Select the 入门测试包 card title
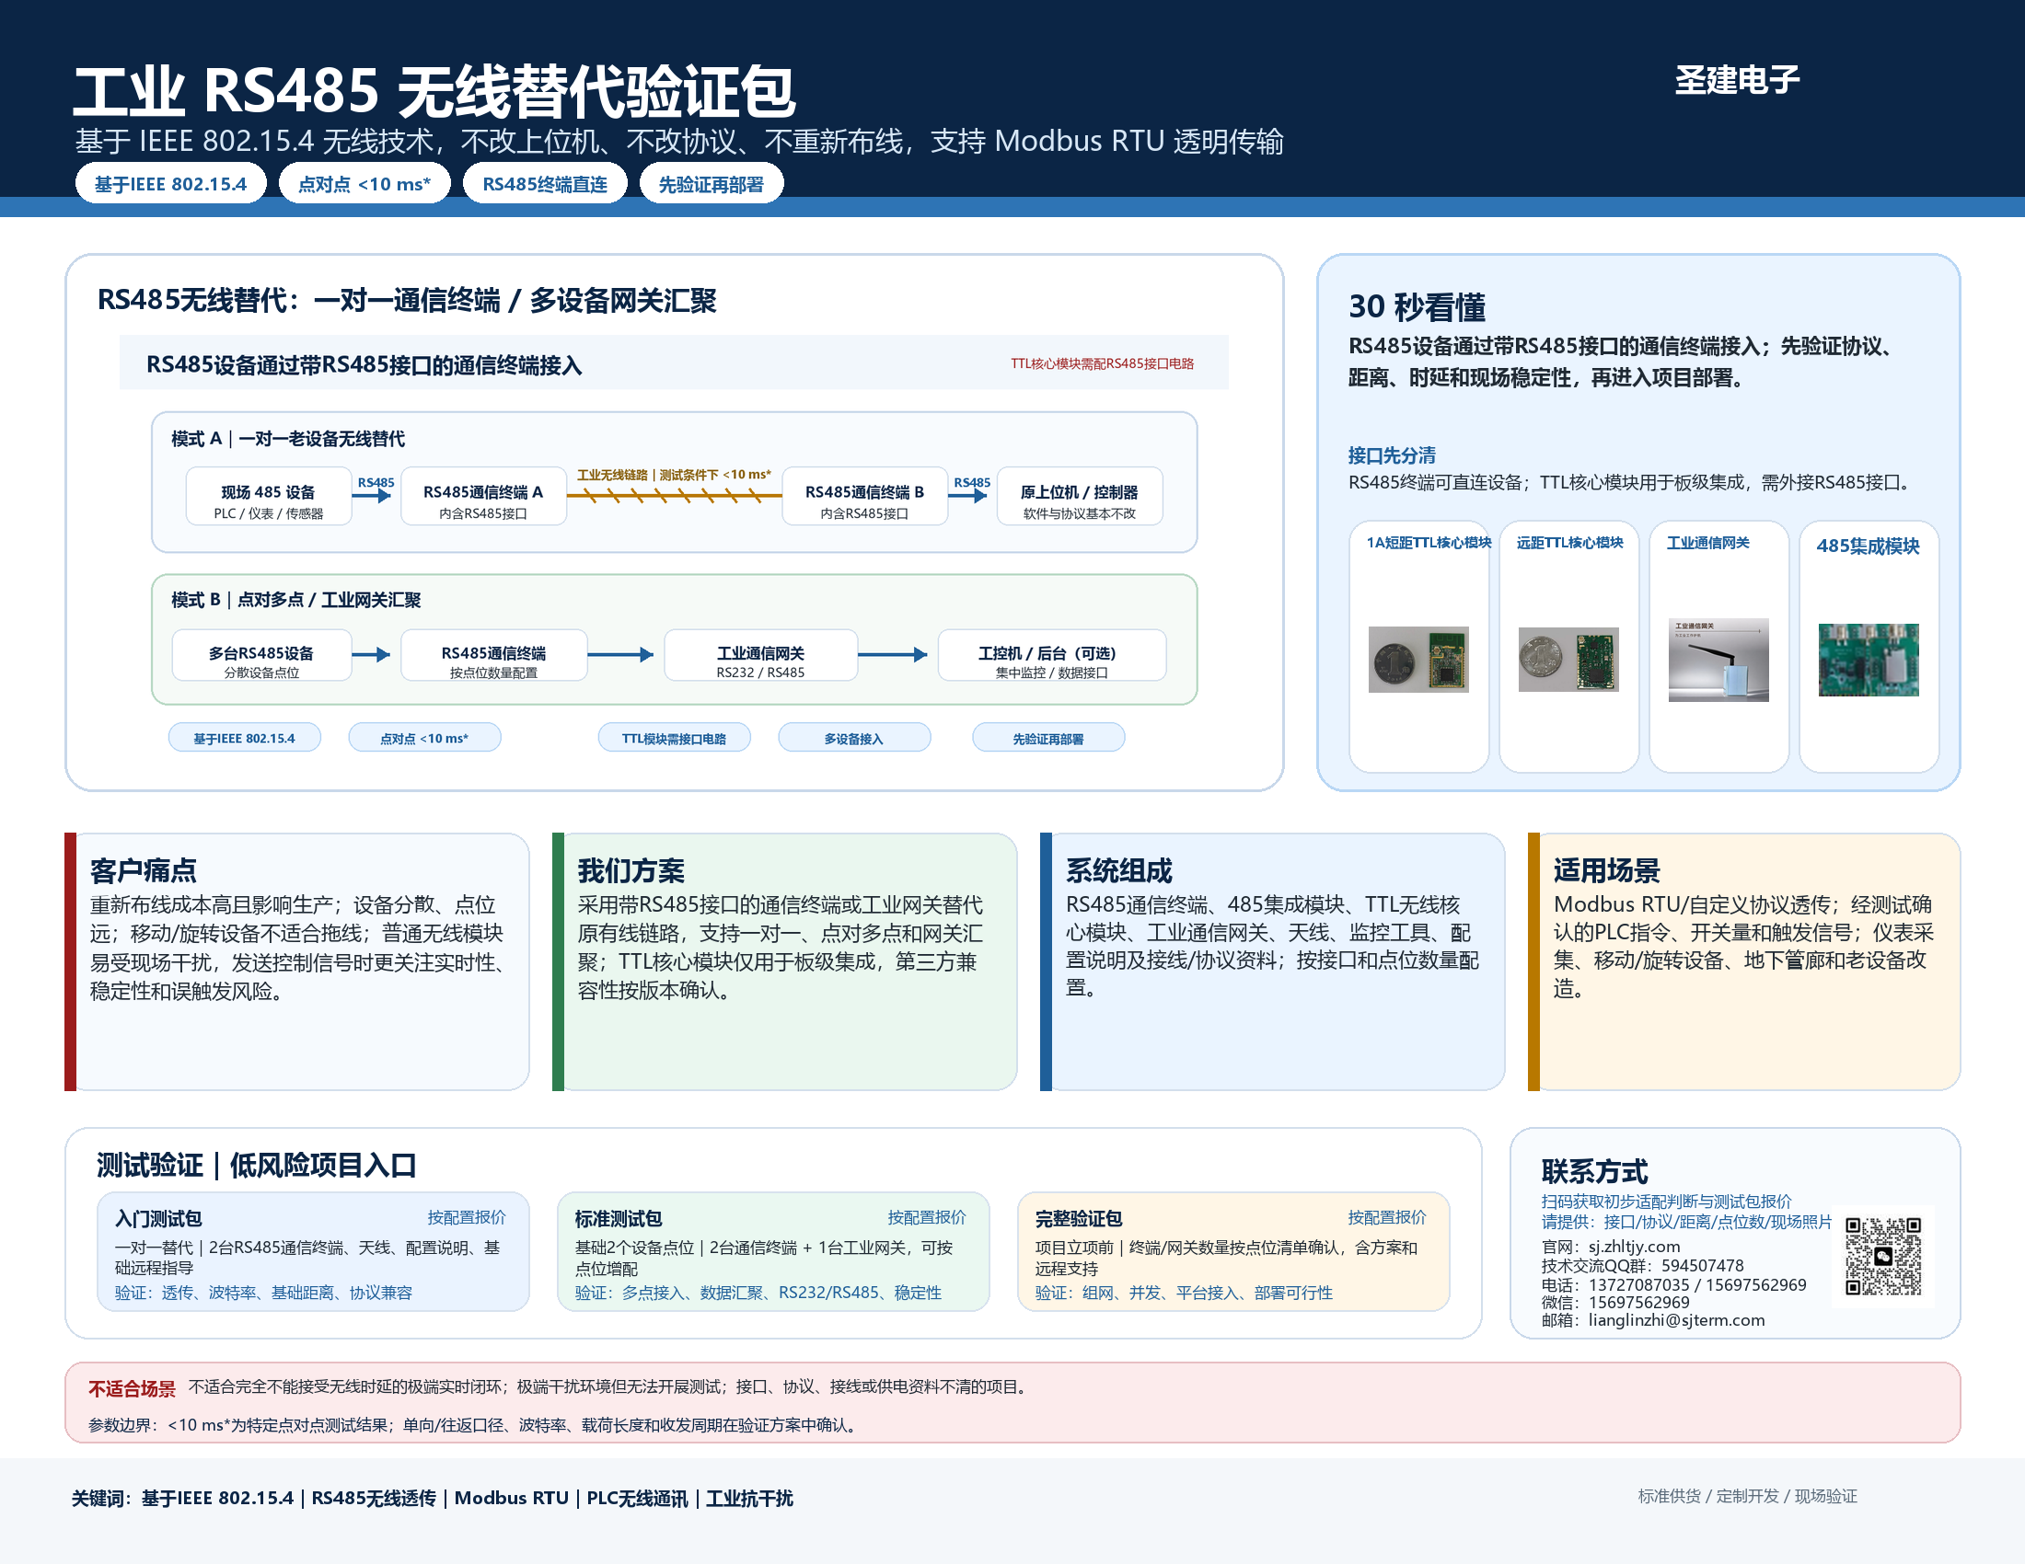Image resolution: width=2025 pixels, height=1564 pixels. pos(158,1218)
